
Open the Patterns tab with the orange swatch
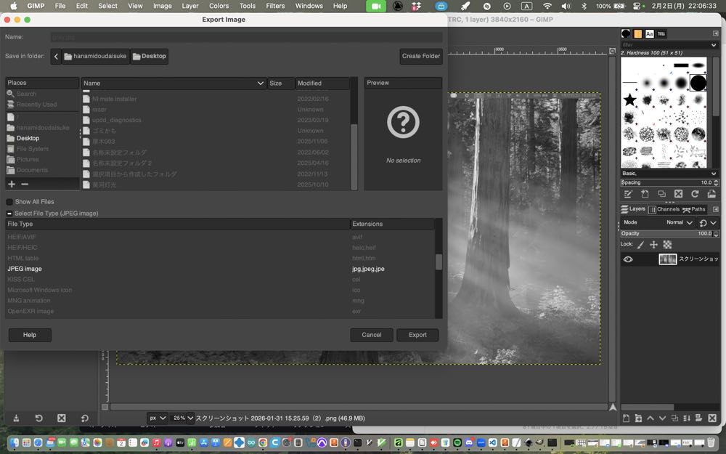click(637, 33)
